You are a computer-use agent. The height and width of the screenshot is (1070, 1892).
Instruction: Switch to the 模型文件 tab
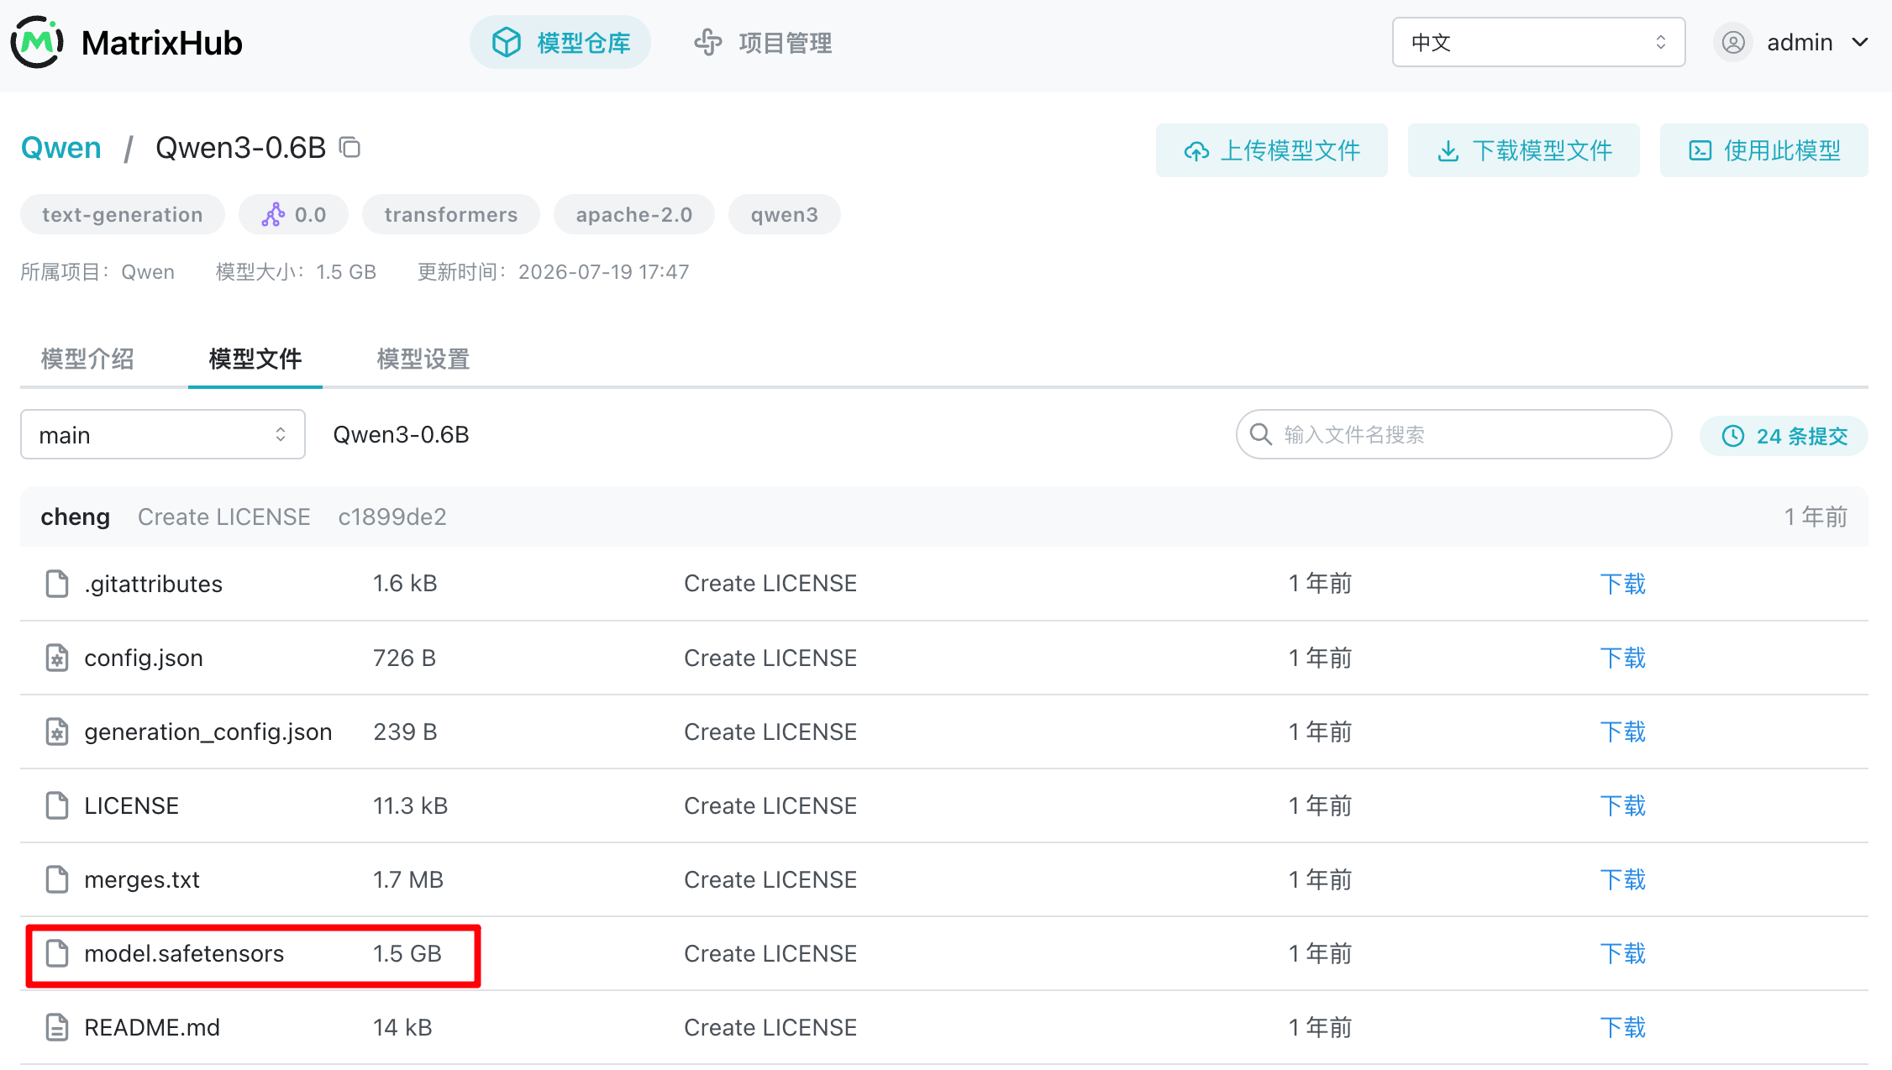pos(255,359)
